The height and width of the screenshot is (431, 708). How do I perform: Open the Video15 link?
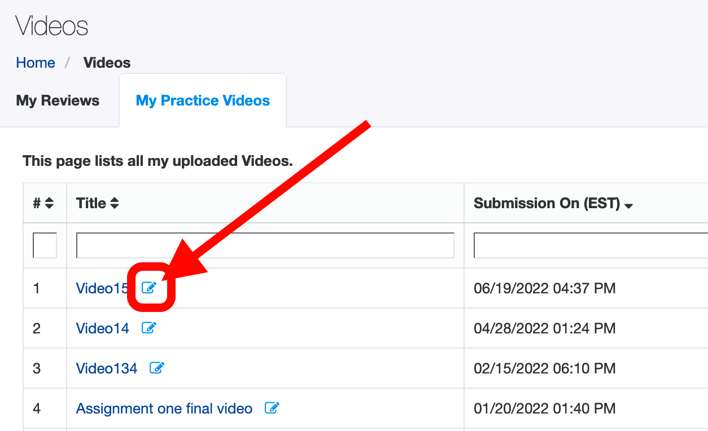pyautogui.click(x=102, y=288)
